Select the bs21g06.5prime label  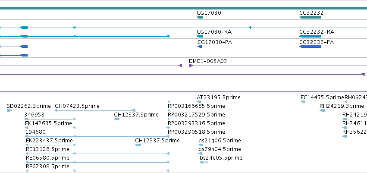click(x=220, y=141)
